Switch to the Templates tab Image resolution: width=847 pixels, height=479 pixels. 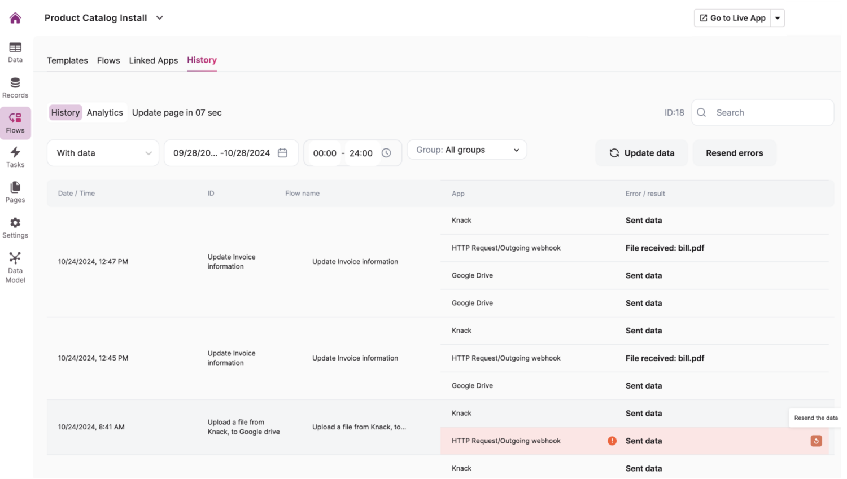[67, 60]
